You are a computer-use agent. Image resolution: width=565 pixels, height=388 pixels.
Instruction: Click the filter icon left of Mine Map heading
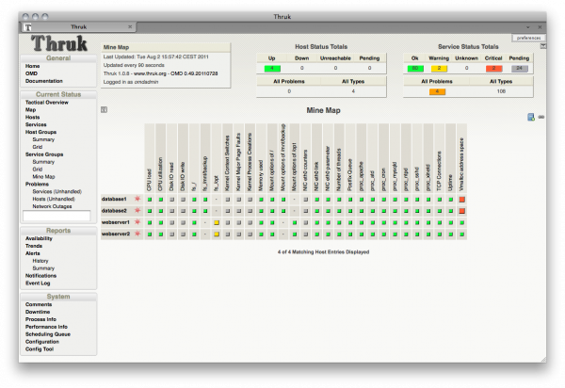point(105,110)
